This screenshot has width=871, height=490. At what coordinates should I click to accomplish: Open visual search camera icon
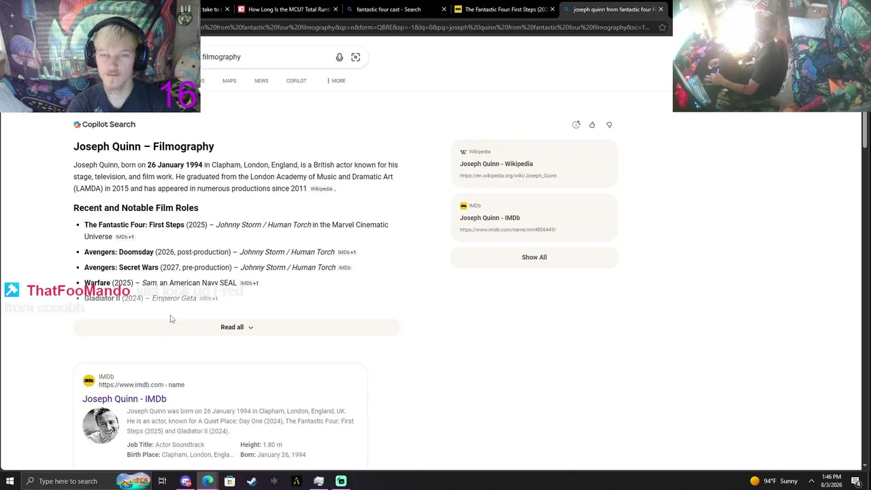pyautogui.click(x=355, y=57)
